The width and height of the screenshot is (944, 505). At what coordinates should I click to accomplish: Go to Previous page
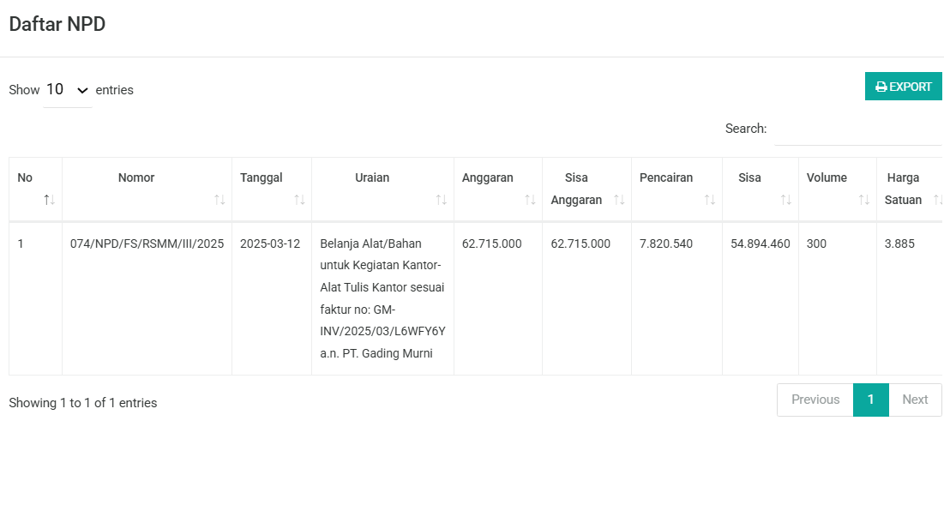pos(815,400)
